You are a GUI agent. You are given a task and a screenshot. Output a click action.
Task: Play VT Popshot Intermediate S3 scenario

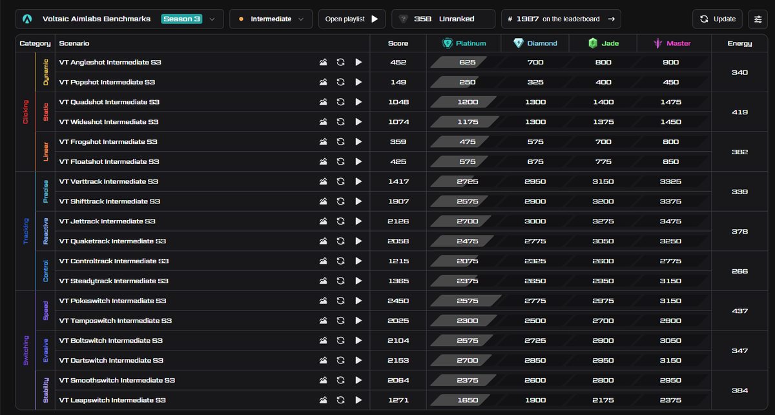coord(358,82)
